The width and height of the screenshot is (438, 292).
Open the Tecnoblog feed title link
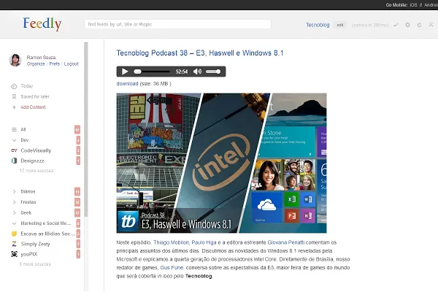coord(318,25)
